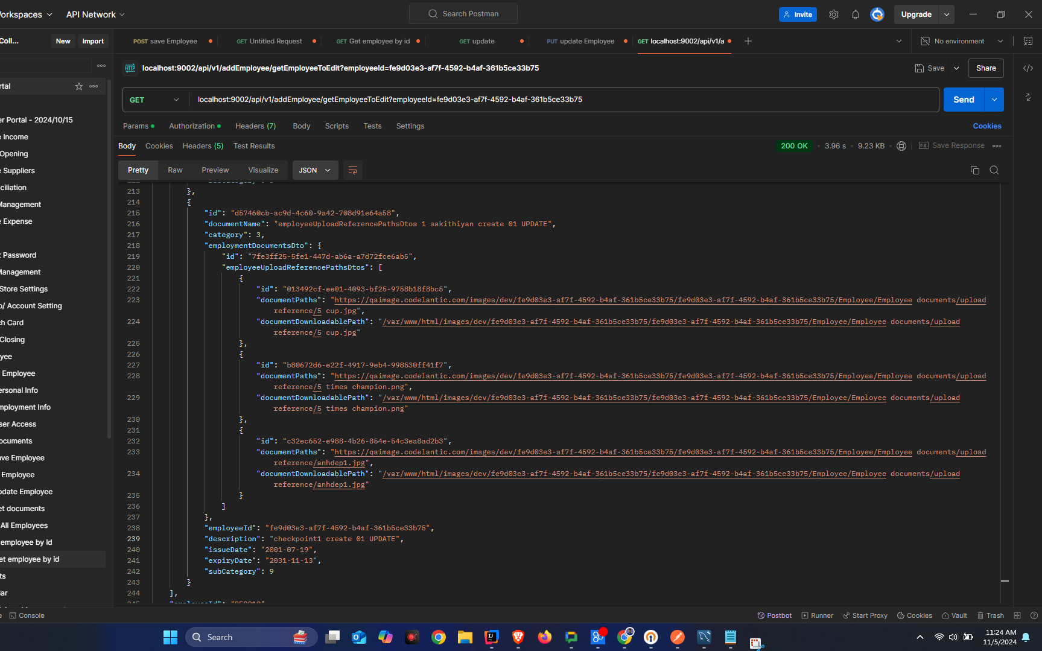Add a new request tab with plus
The image size is (1042, 651).
(748, 41)
